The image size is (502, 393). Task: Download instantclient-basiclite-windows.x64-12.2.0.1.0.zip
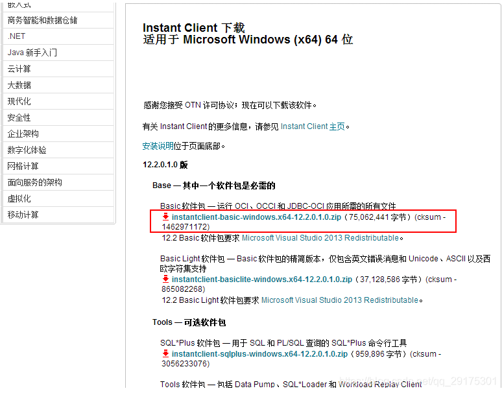tap(262, 280)
